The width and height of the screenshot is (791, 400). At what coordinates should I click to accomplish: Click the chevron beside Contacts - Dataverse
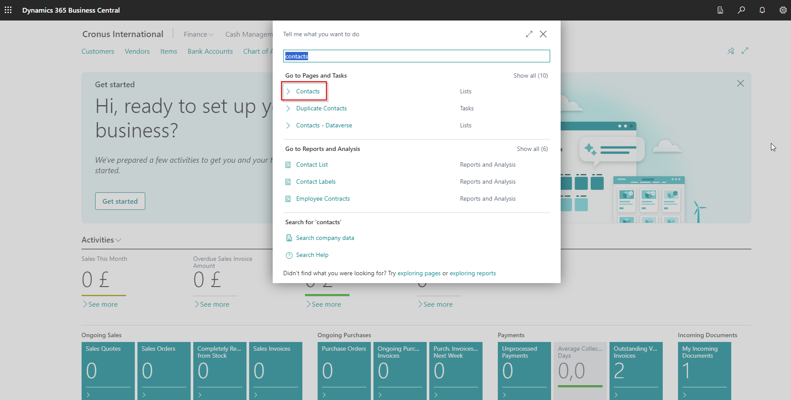(288, 125)
